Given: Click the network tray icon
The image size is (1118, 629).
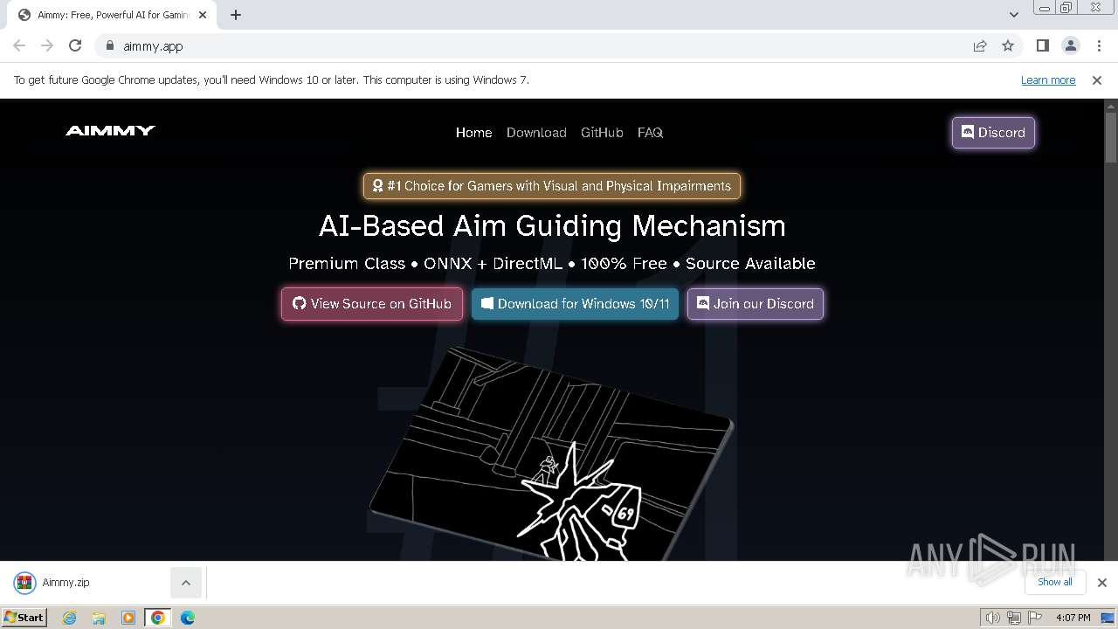Looking at the screenshot, I should (1014, 618).
